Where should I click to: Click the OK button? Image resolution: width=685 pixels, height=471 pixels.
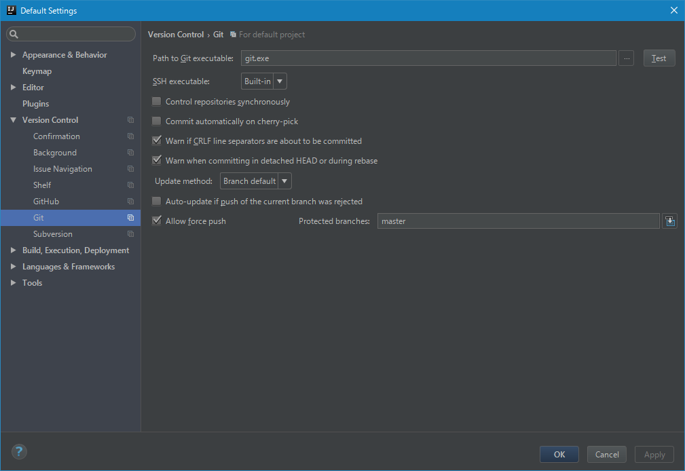[x=559, y=455]
